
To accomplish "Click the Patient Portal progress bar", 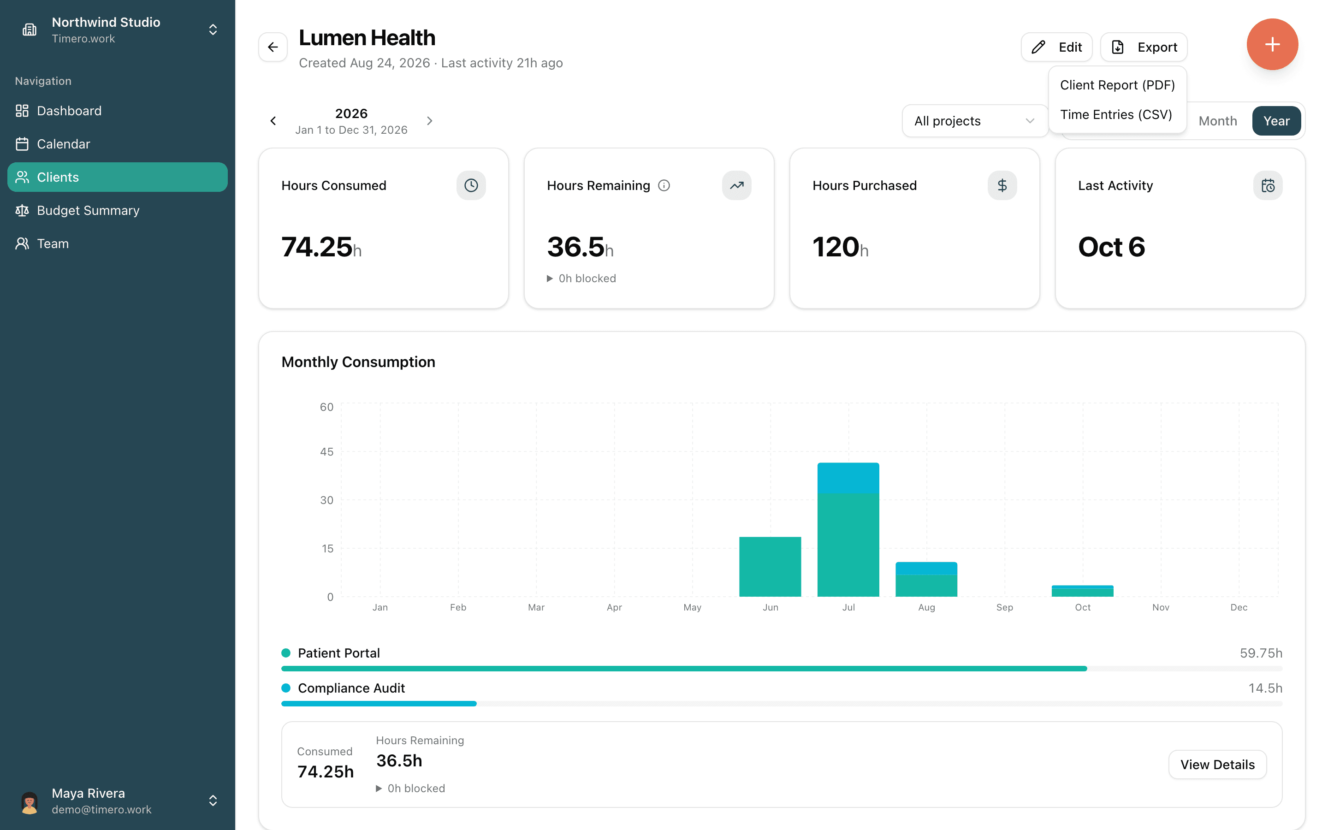I will tap(782, 669).
